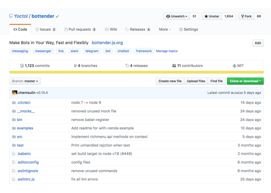Click the Manage topics link
Screen dimensions: 271x193
click(x=167, y=51)
